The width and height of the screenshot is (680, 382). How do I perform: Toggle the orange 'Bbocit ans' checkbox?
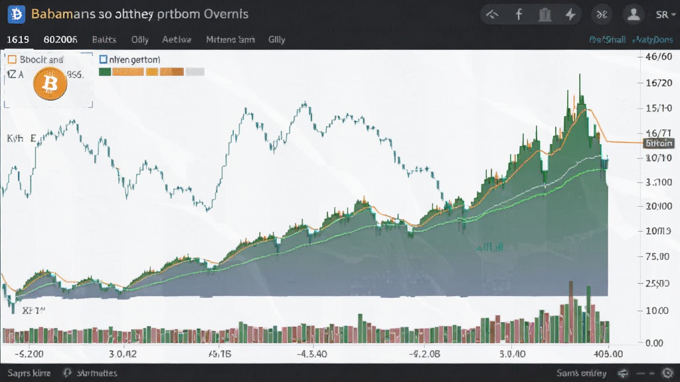pos(12,59)
